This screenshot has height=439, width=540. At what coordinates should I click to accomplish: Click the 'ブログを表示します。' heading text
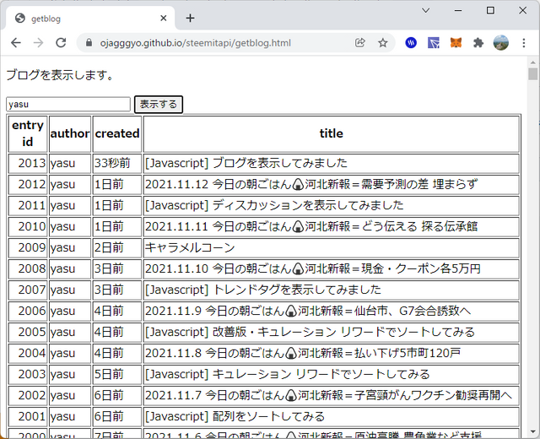pos(60,75)
